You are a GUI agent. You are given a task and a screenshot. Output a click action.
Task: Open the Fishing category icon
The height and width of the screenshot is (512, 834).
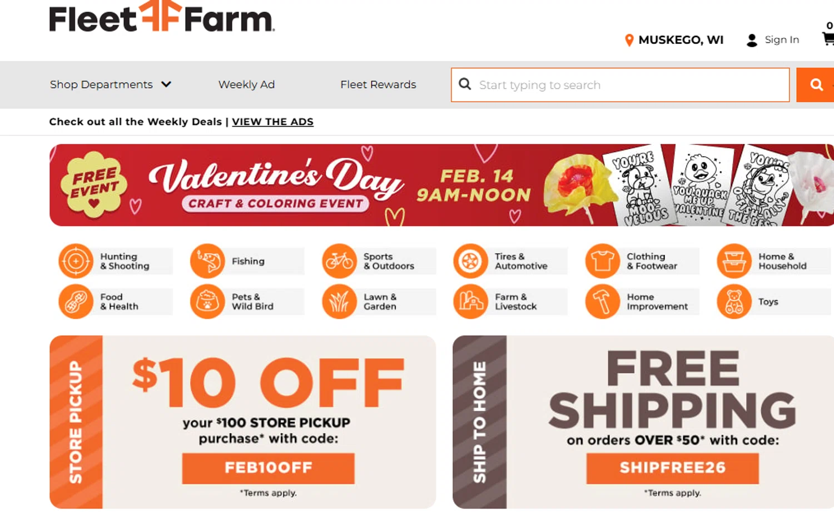207,261
